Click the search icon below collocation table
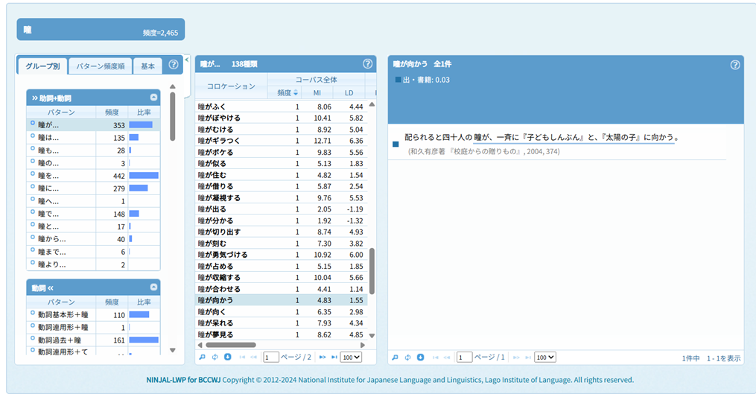The height and width of the screenshot is (394, 756). [202, 358]
